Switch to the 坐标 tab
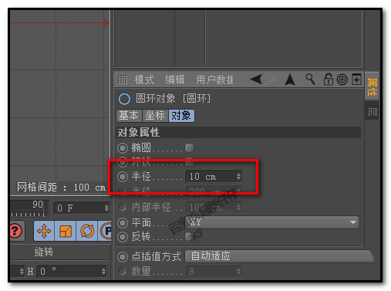This screenshot has height=291, width=391. 155,116
